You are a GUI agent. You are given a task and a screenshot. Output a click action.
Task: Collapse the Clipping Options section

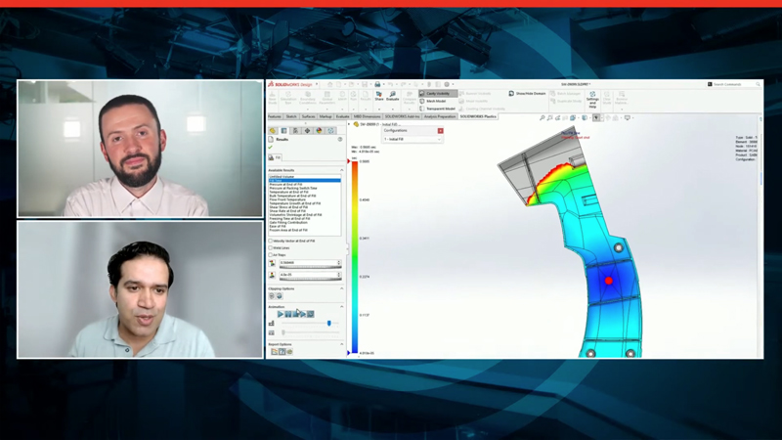click(341, 288)
